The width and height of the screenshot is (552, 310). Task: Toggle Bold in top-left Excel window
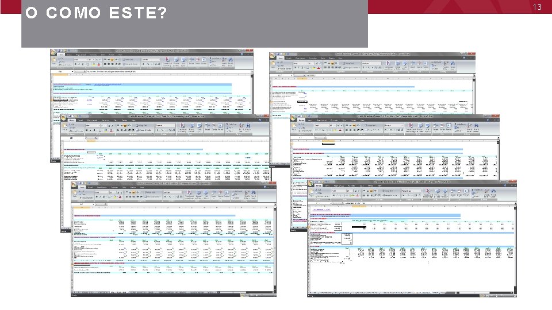click(75, 64)
